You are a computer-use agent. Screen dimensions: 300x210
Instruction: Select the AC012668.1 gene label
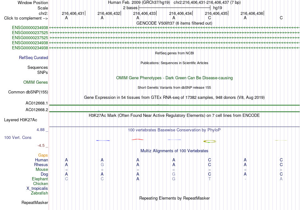[x=37, y=103]
